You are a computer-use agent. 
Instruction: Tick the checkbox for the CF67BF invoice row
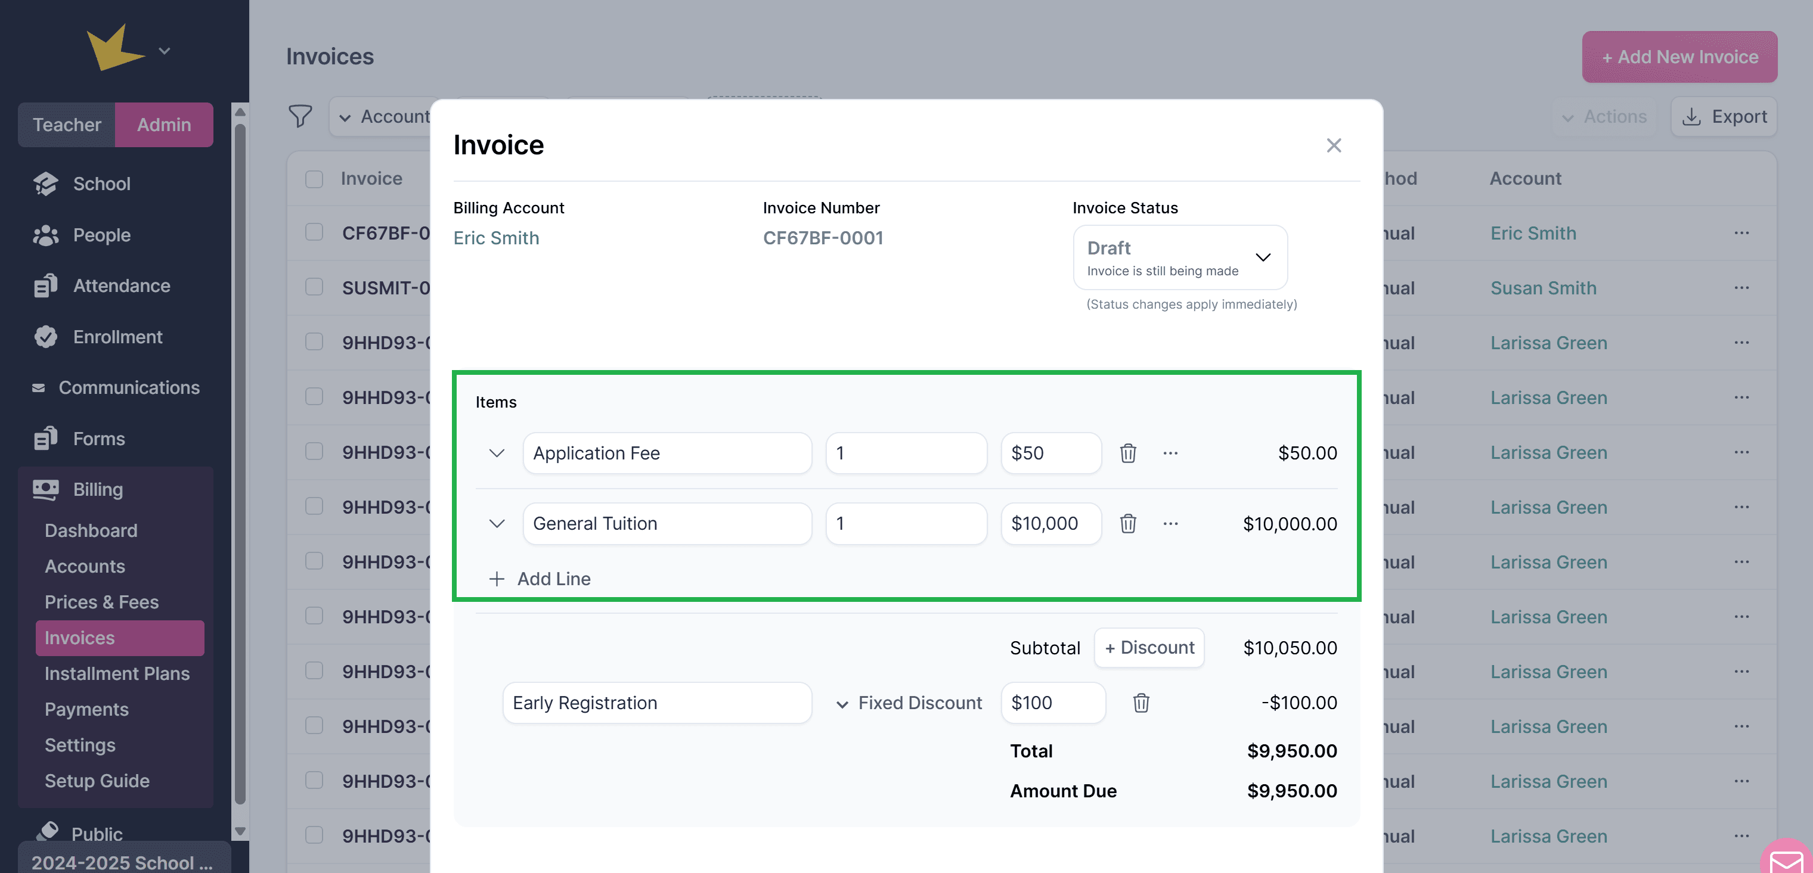(314, 233)
